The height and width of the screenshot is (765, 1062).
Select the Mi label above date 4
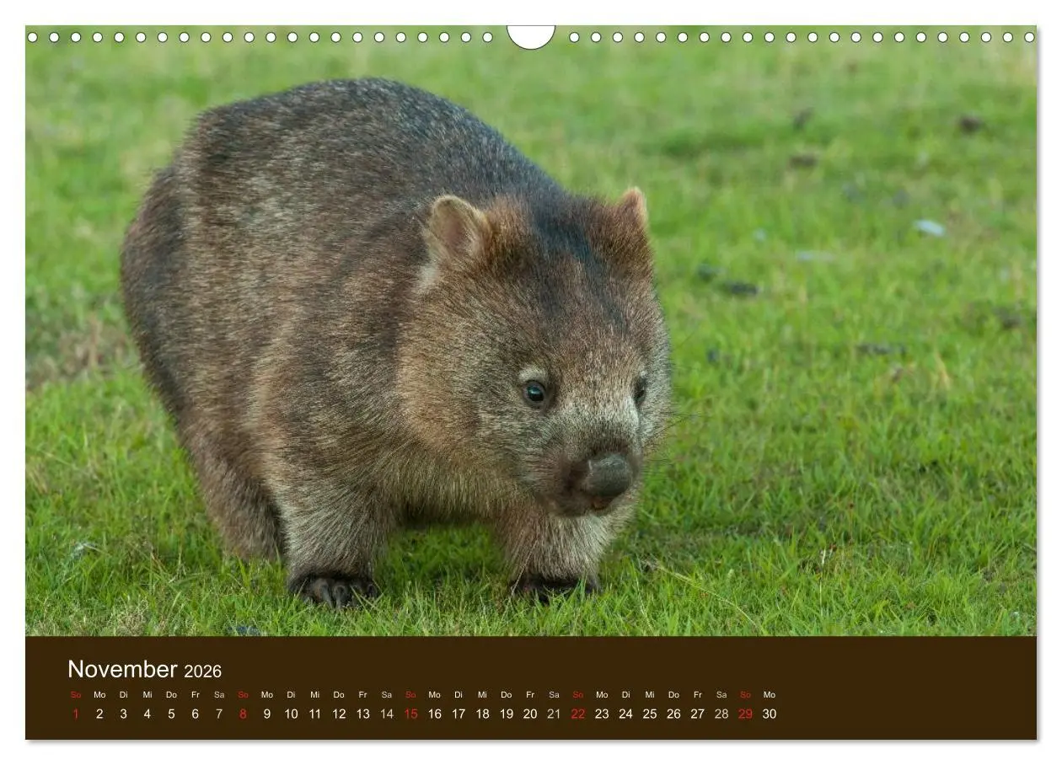click(x=146, y=693)
